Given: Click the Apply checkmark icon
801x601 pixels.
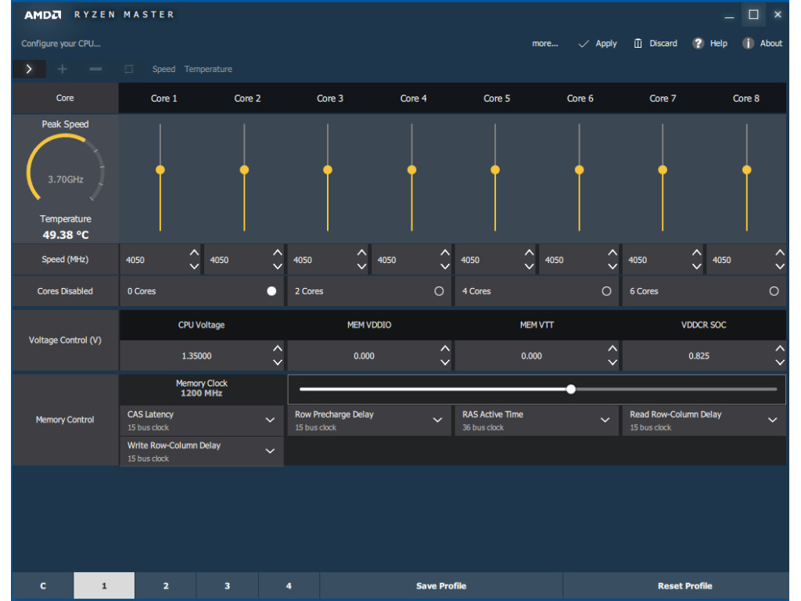Looking at the screenshot, I should click(x=584, y=44).
